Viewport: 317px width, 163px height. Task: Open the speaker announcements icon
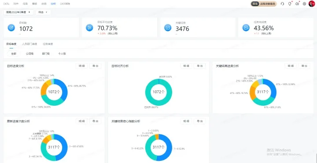pyautogui.click(x=297, y=4)
